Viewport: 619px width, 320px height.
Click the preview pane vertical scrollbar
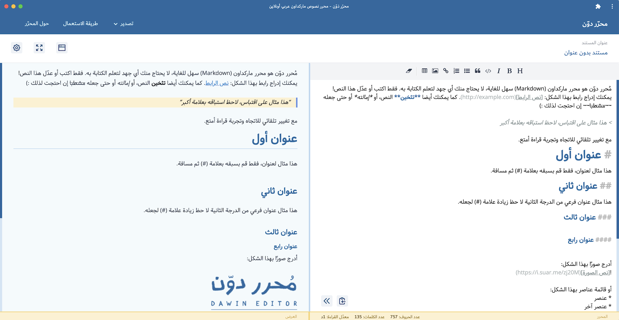click(1, 141)
